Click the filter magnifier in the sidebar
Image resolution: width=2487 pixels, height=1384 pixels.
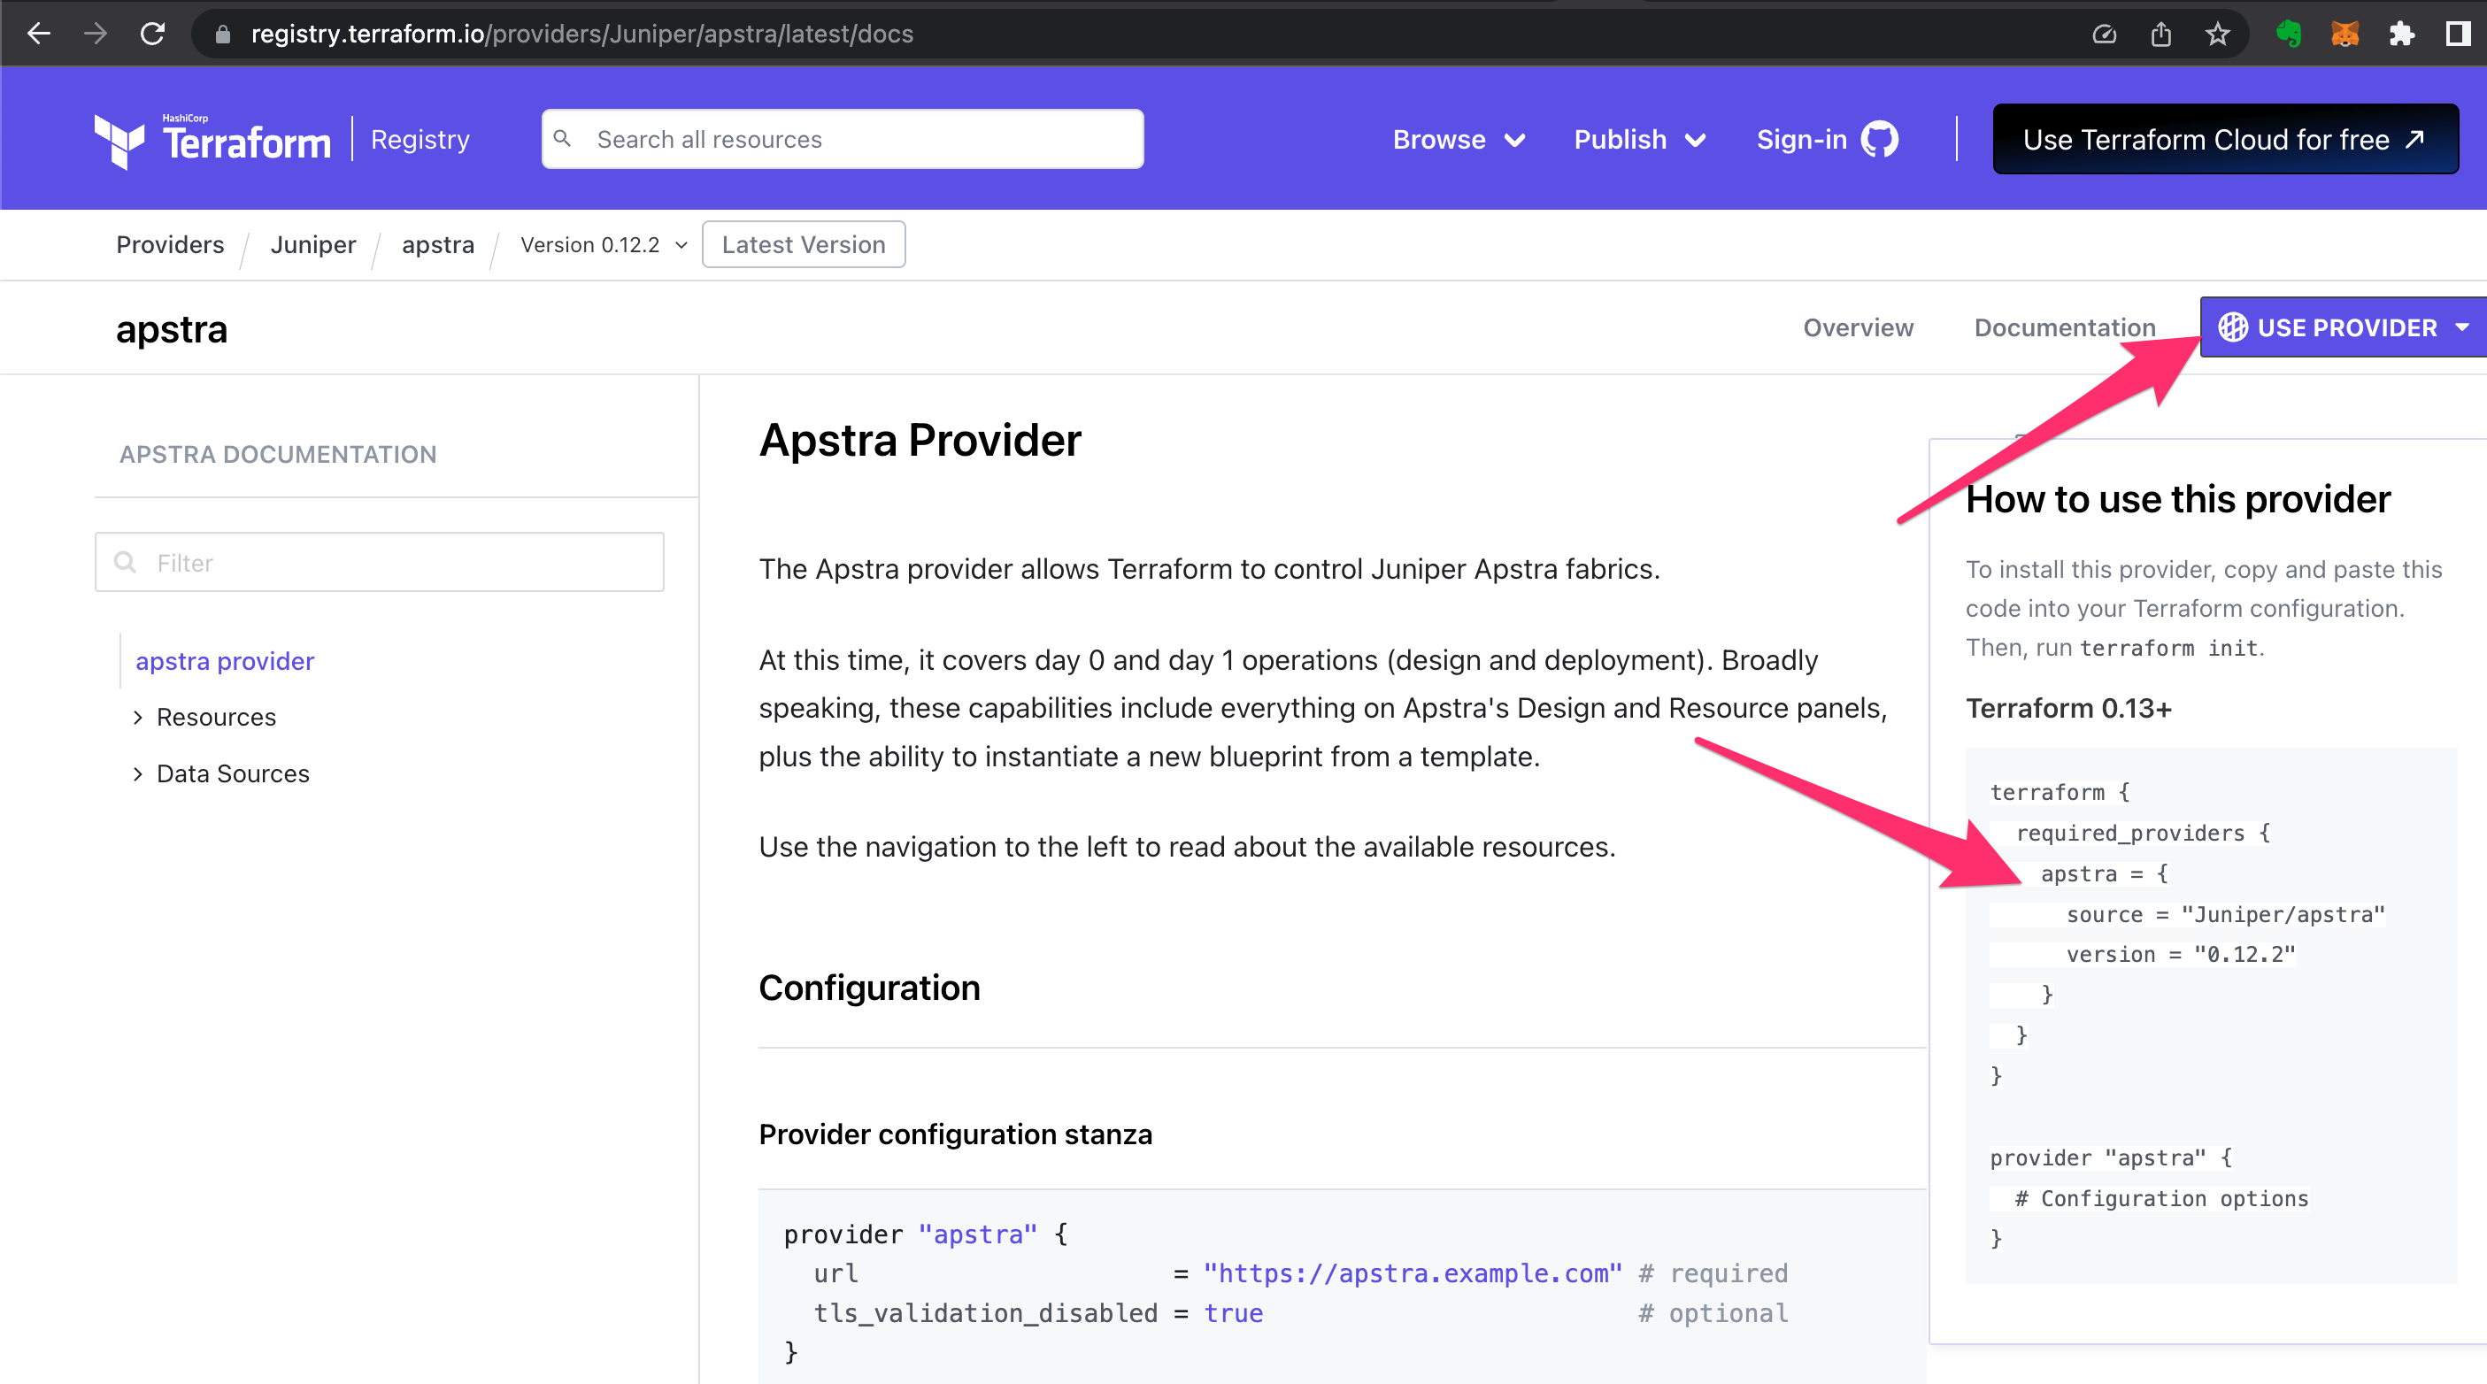[x=126, y=562]
